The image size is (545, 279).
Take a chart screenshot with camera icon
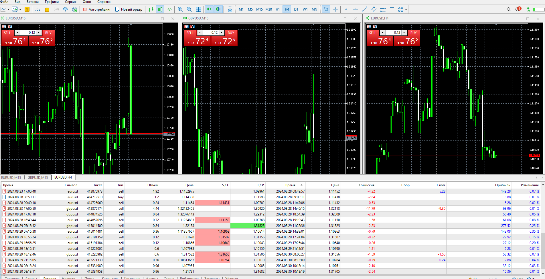(230, 9)
